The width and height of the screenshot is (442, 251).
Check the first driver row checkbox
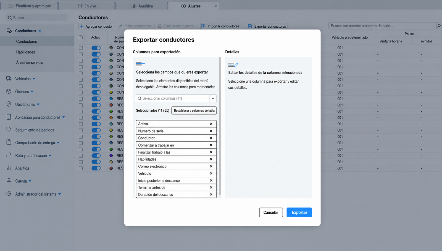pyautogui.click(x=81, y=48)
